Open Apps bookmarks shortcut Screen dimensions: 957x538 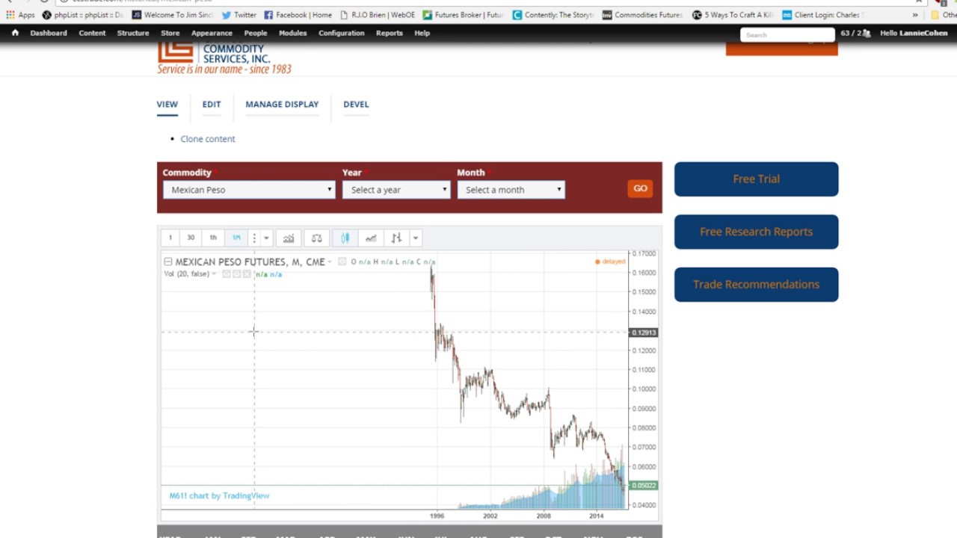point(21,15)
